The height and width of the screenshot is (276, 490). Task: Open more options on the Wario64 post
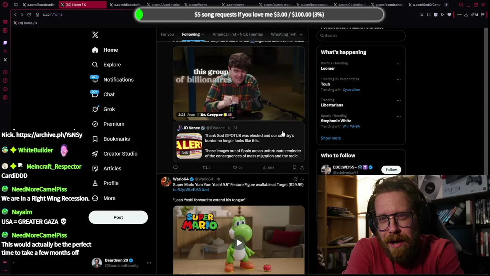(x=302, y=179)
